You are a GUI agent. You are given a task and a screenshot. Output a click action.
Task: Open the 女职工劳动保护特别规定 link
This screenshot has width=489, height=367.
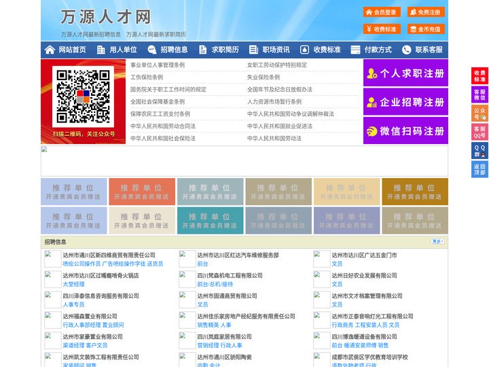pos(277,65)
